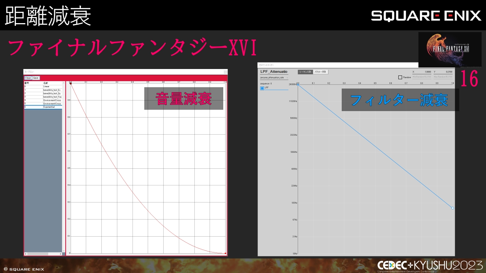The image size is (486, 273).
Task: Select the benedikta_test_Fas curve row
Action: coord(43,97)
